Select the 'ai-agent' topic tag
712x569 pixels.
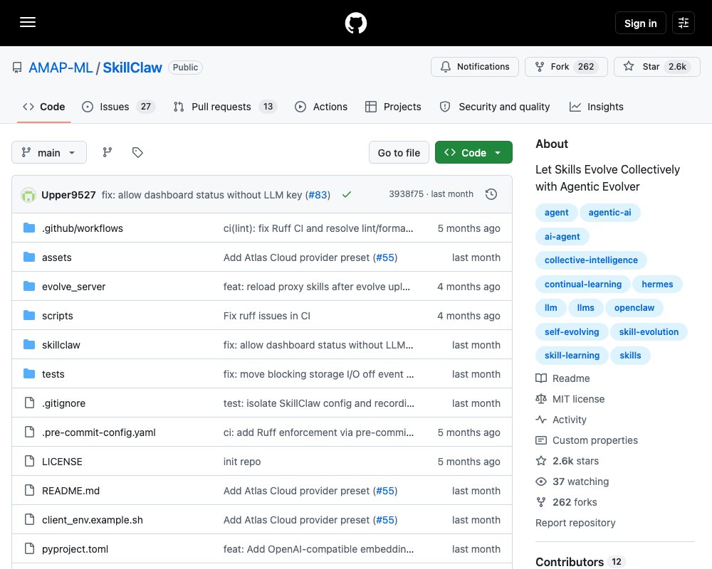click(562, 236)
